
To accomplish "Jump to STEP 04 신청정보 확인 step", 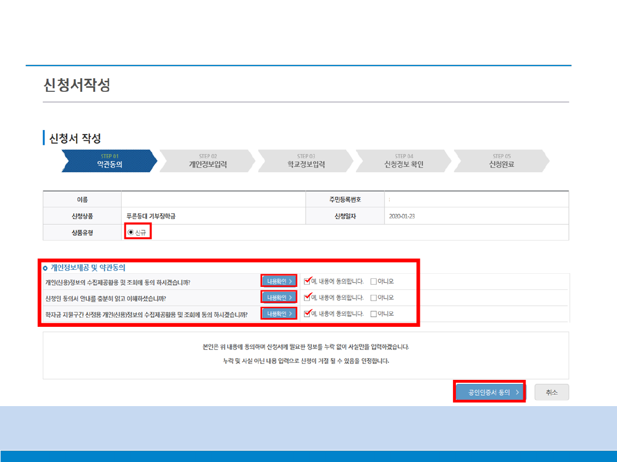I will (x=403, y=161).
